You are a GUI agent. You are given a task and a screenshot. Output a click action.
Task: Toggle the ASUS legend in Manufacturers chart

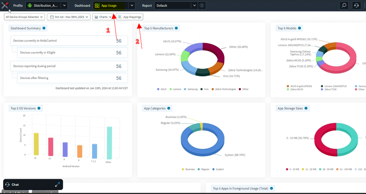point(161,89)
